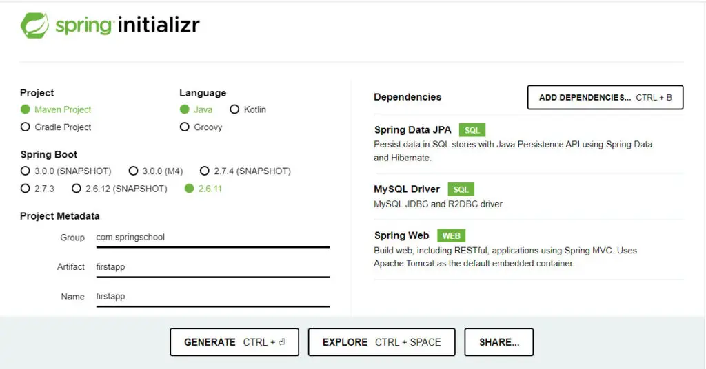Screen dimensions: 706x369
Task: Focus the Group input field
Action: 212,238
